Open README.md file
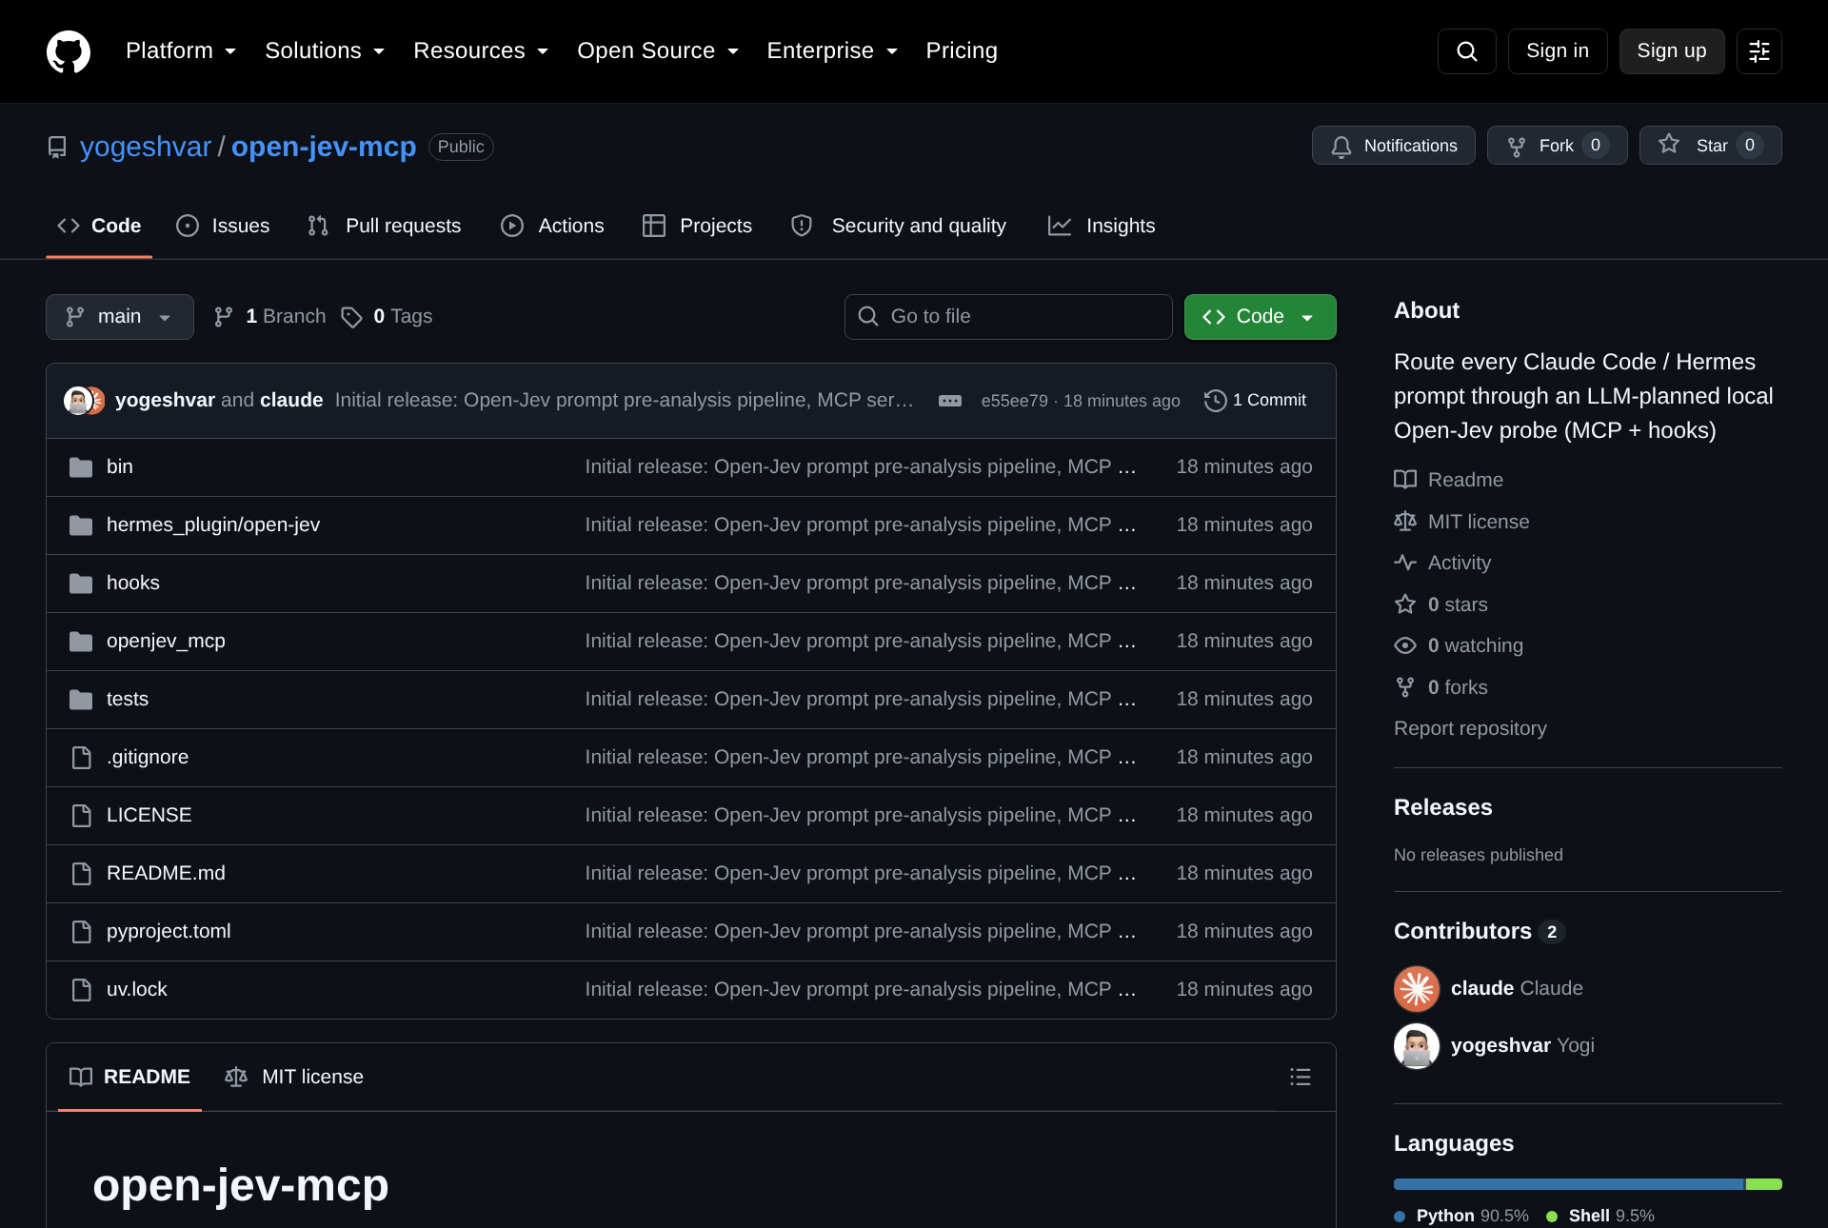This screenshot has width=1828, height=1228. click(x=166, y=874)
